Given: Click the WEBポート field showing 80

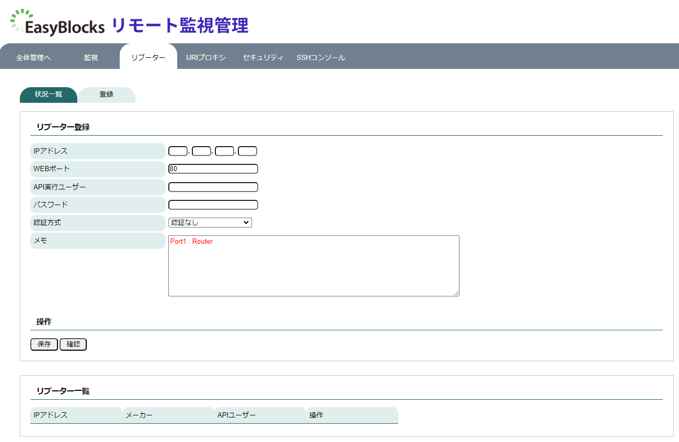Looking at the screenshot, I should point(213,169).
